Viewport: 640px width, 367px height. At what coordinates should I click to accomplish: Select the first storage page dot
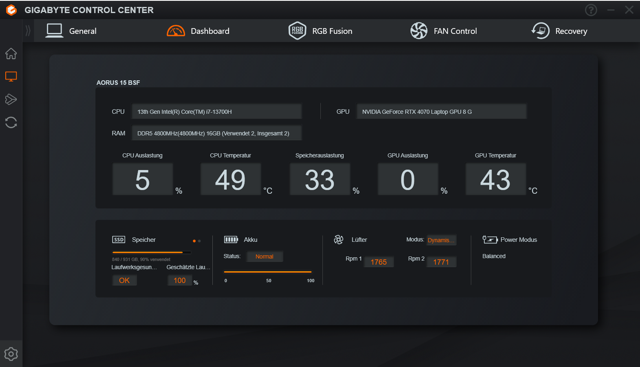[x=194, y=241]
